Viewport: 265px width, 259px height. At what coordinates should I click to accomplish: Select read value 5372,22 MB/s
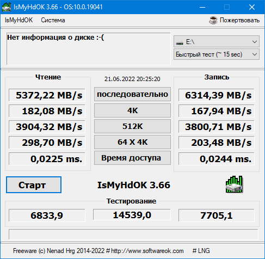click(x=47, y=95)
